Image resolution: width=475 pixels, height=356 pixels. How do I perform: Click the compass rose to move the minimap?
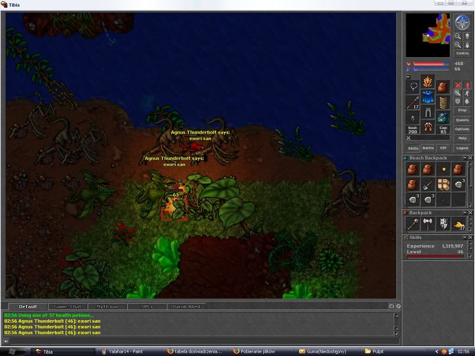(462, 22)
